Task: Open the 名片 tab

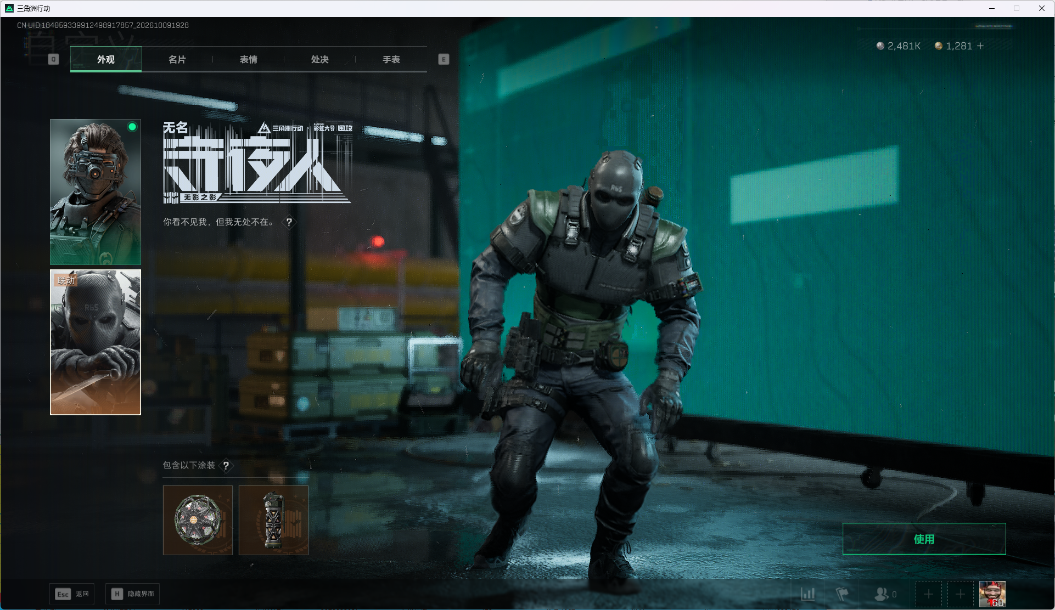Action: tap(177, 59)
